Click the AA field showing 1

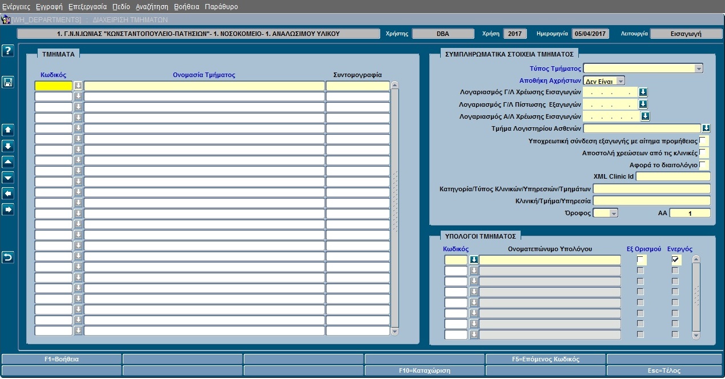690,213
